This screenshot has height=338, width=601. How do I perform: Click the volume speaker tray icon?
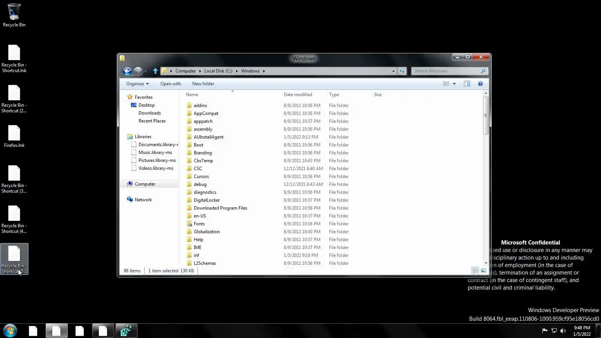click(x=563, y=330)
